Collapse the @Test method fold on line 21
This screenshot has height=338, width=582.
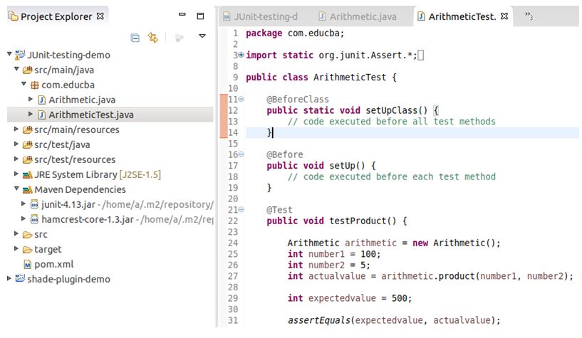(x=241, y=209)
